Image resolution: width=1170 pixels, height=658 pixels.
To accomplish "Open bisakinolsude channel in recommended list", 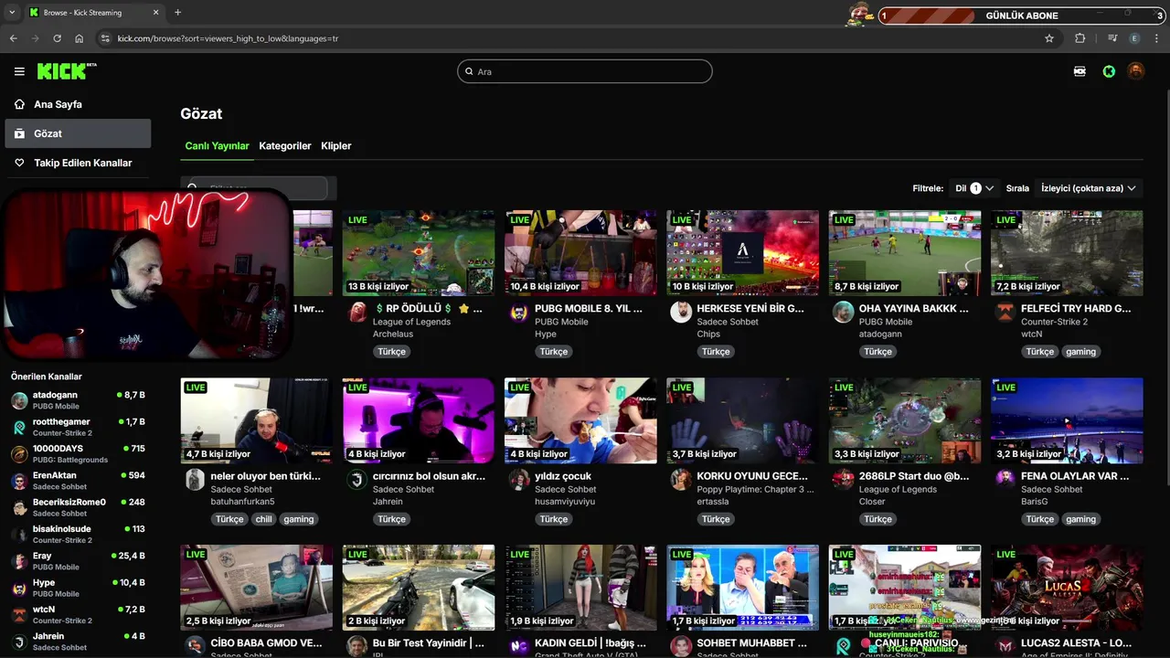I will click(x=78, y=534).
